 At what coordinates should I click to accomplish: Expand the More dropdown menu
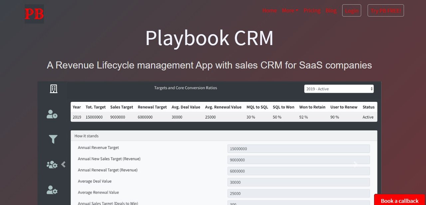(x=290, y=11)
